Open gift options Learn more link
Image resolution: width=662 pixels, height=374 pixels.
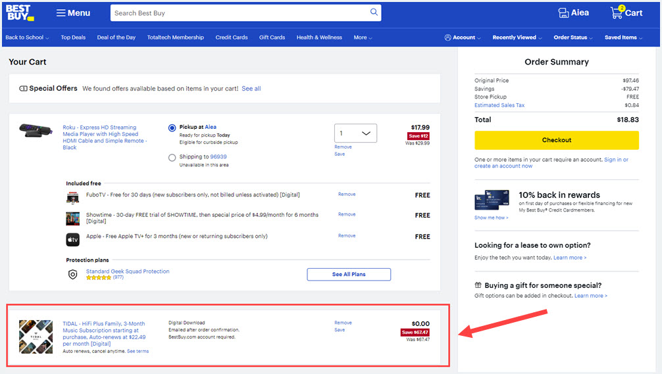pos(591,296)
